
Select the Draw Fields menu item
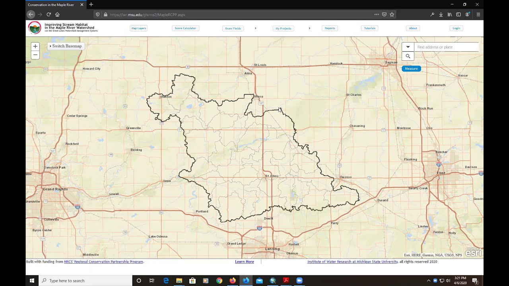tap(233, 28)
